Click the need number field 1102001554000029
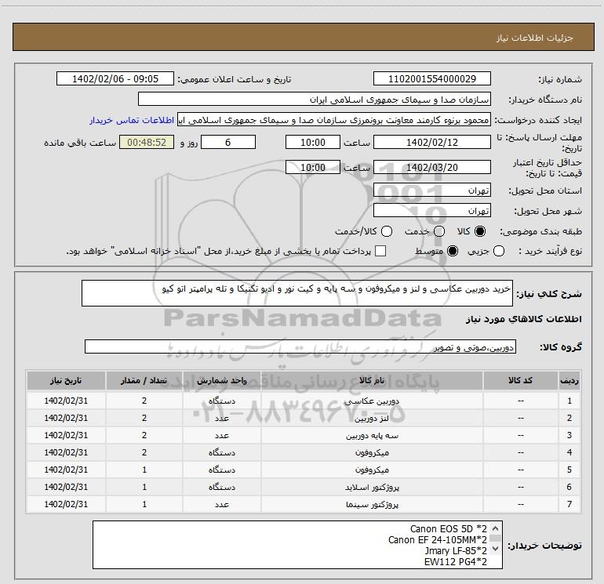The width and height of the screenshot is (604, 584). (x=431, y=78)
